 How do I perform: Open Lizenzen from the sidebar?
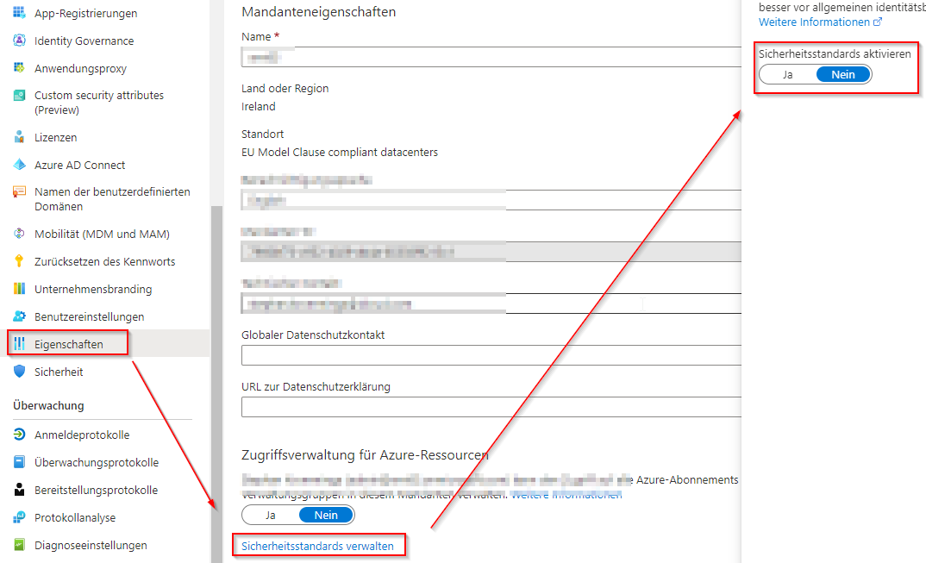pos(56,137)
